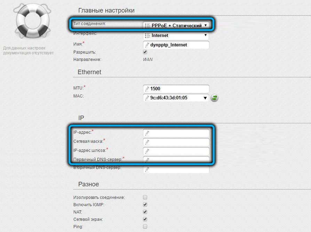This screenshot has height=232, width=311.
Task: Click the pencil icon in MTU field
Action: [147, 89]
